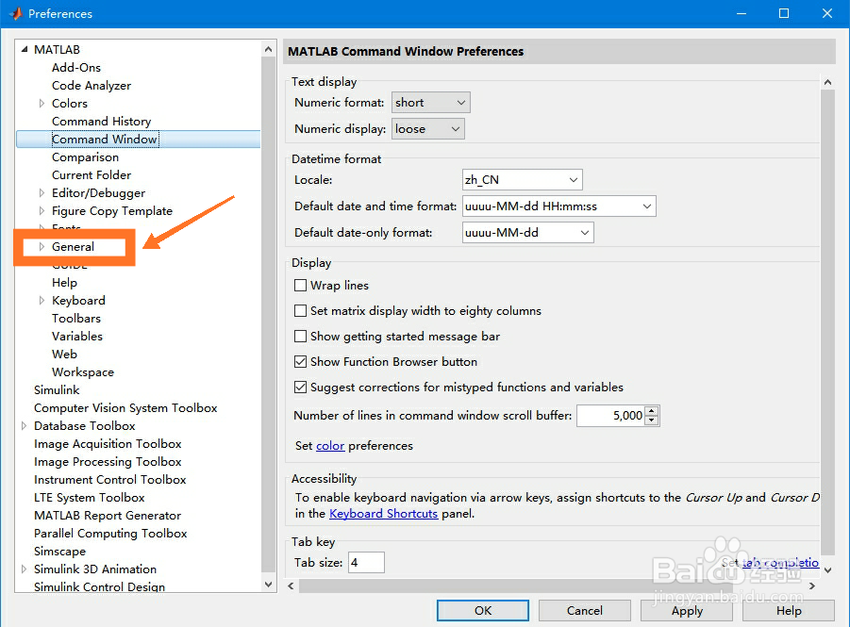
Task: Select Image Processing Toolbox
Action: [108, 461]
